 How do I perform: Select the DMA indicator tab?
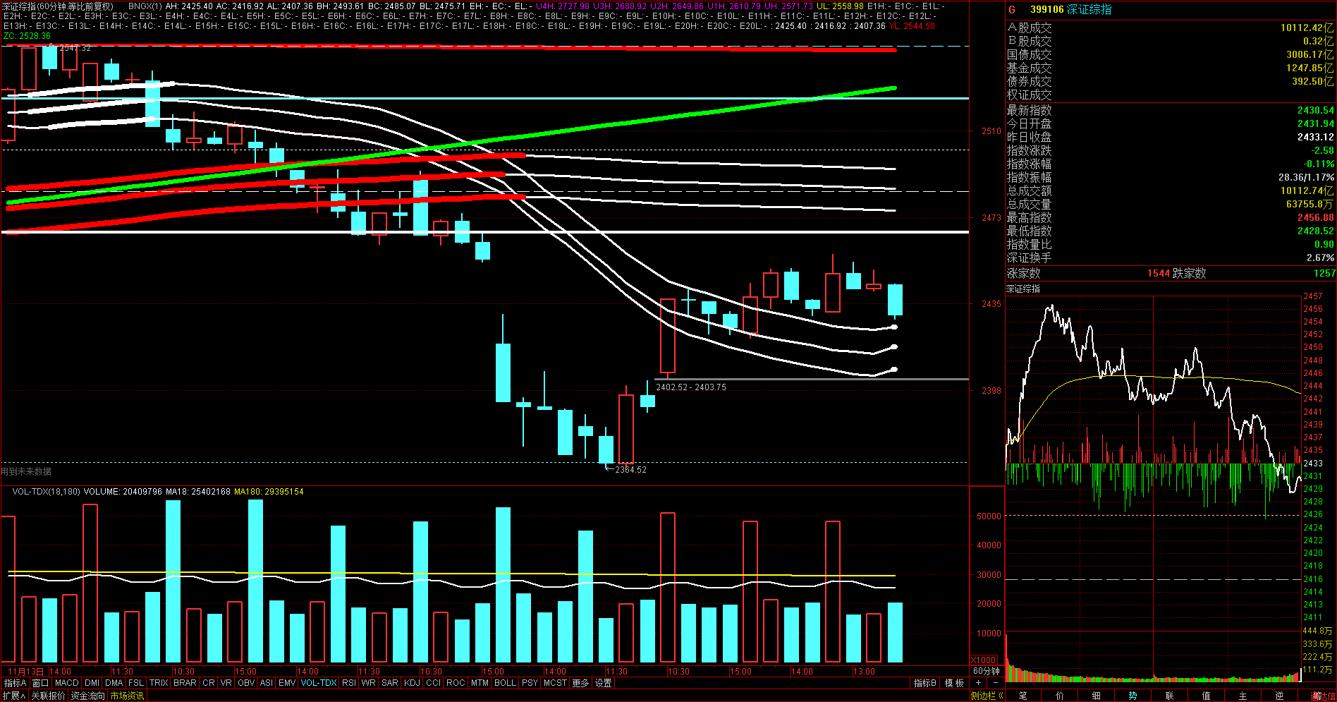(114, 683)
